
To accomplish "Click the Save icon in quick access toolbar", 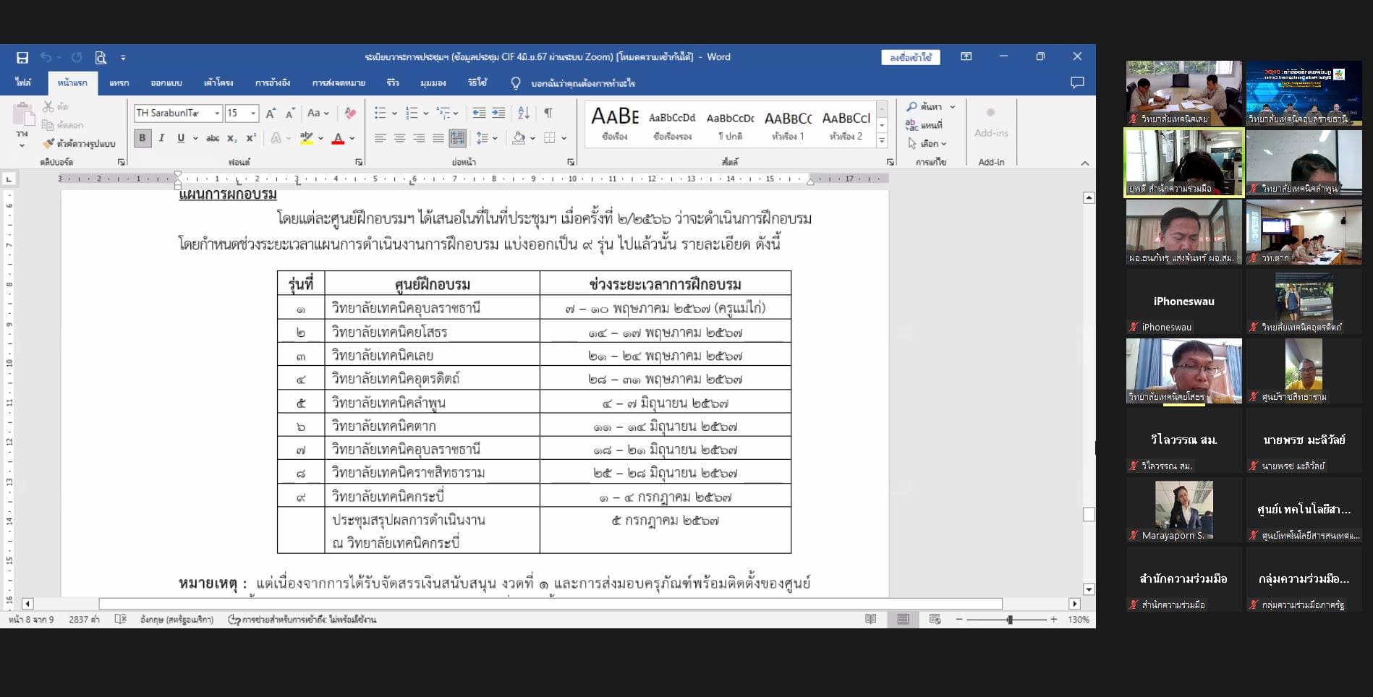I will coord(22,57).
